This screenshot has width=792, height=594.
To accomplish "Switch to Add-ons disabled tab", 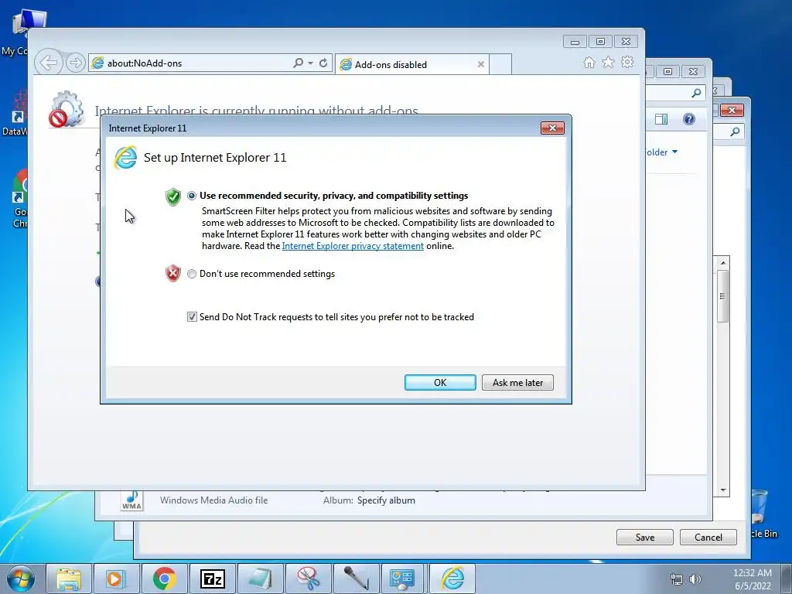I will pyautogui.click(x=411, y=65).
